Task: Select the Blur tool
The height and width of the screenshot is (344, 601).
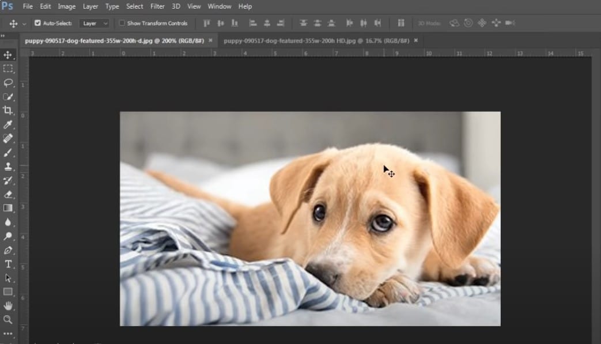Action: click(8, 222)
